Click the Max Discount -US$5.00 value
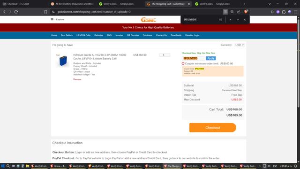The height and width of the screenshot is (169, 300). [236, 100]
